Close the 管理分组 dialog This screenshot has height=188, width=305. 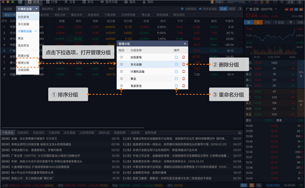[x=185, y=44]
